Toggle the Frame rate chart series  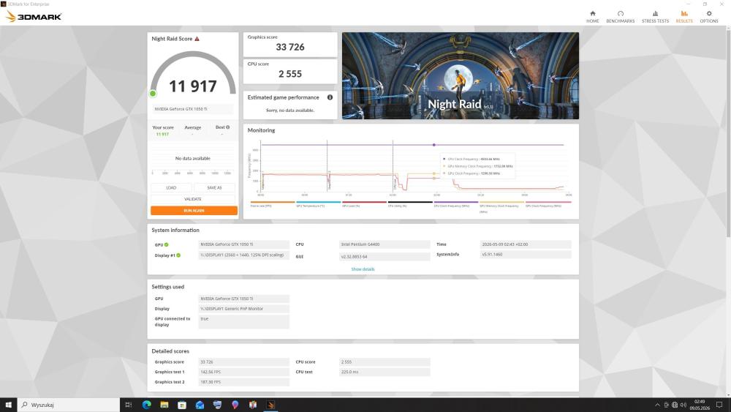click(x=272, y=204)
